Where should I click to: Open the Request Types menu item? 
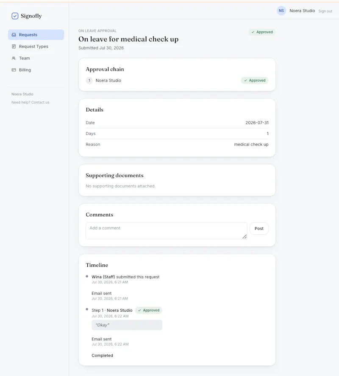(x=36, y=47)
